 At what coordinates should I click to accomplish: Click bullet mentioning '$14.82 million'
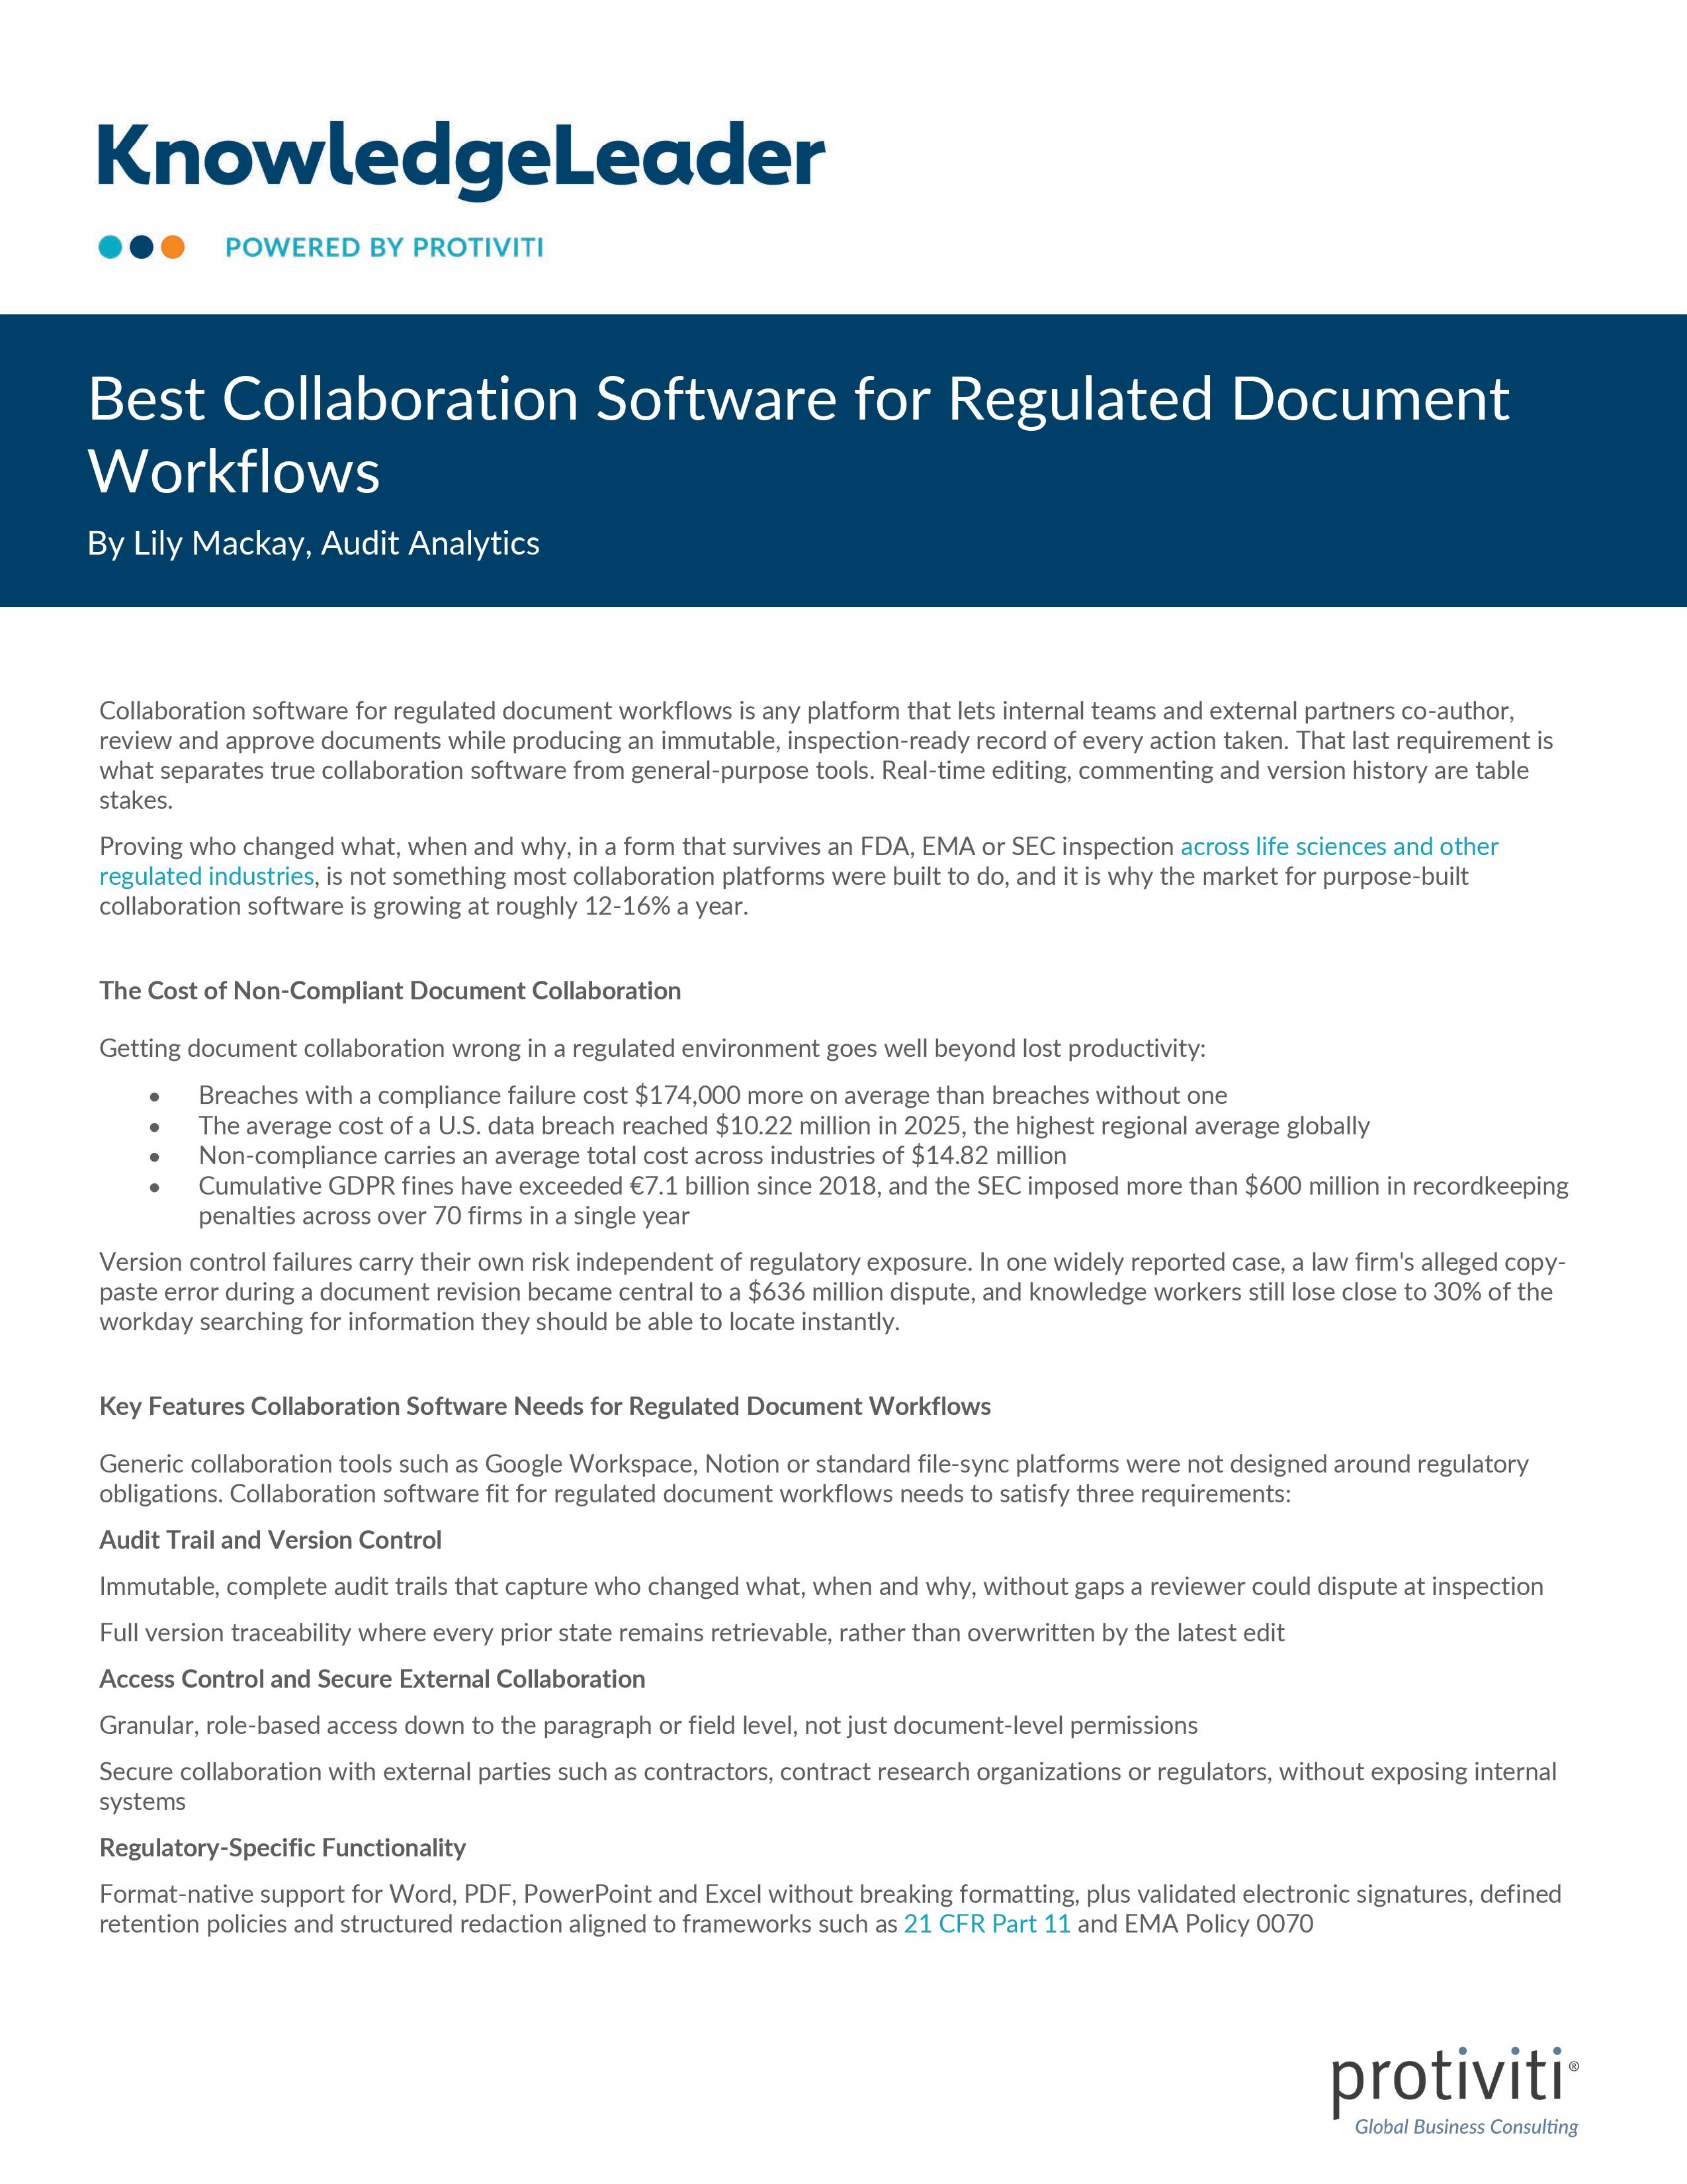pos(632,1155)
